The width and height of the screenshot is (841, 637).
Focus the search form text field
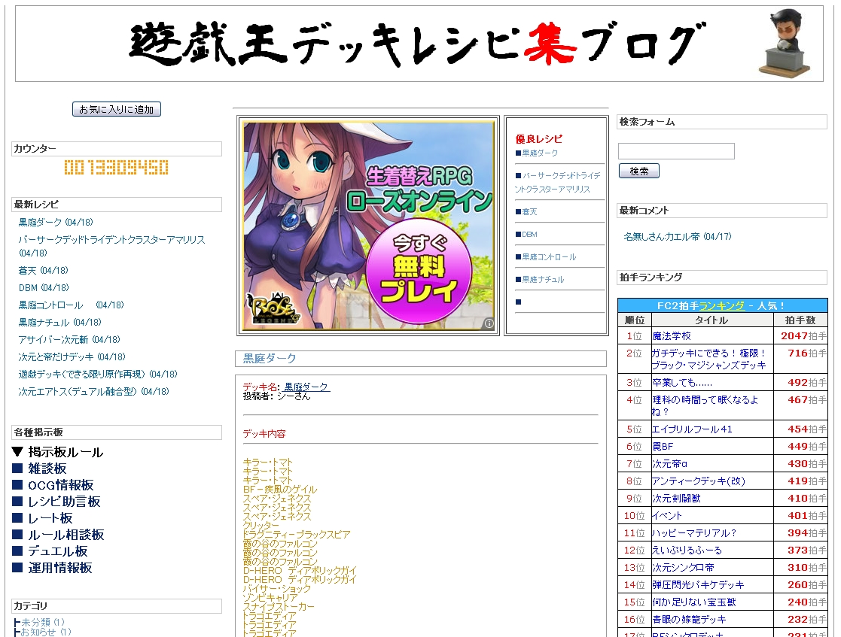676,151
